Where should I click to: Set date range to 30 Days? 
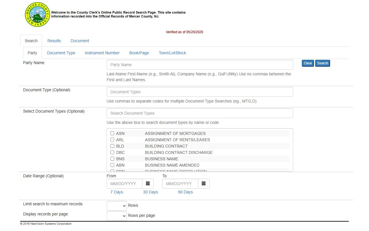150,192
